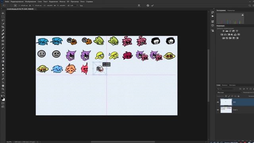
Task: Open the layer filter kind dropdown
Action: tap(225, 89)
